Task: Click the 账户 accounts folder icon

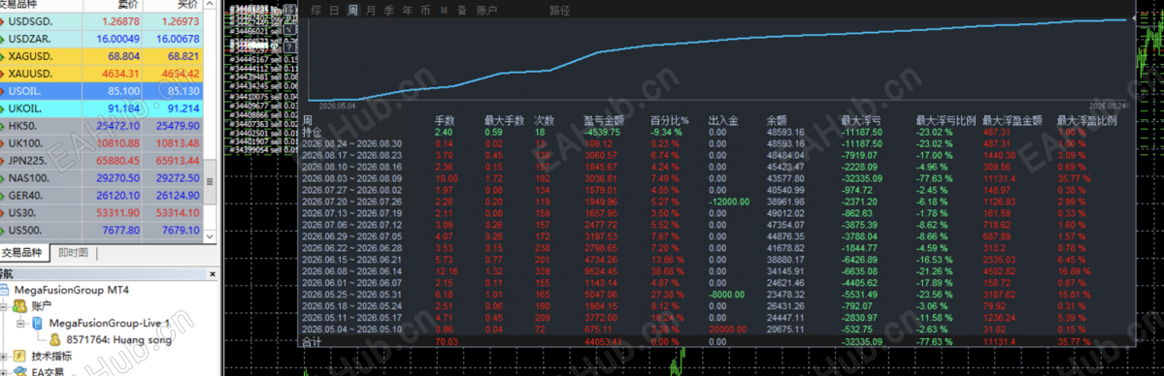Action: coord(19,305)
